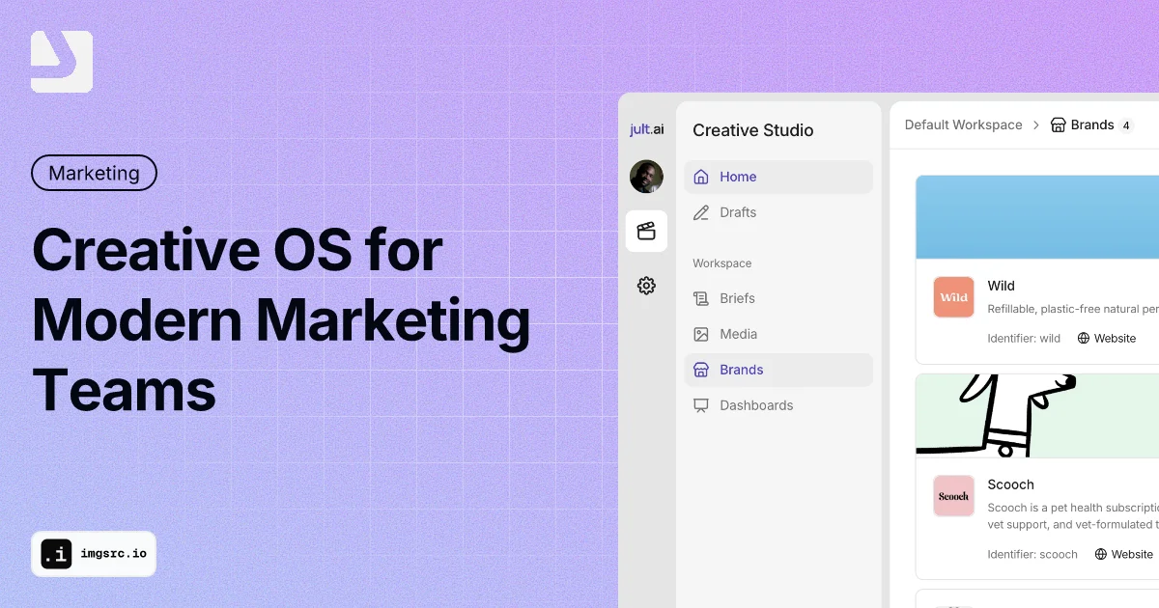Click the Brands count badge 4
This screenshot has height=608, width=1159.
(x=1126, y=125)
